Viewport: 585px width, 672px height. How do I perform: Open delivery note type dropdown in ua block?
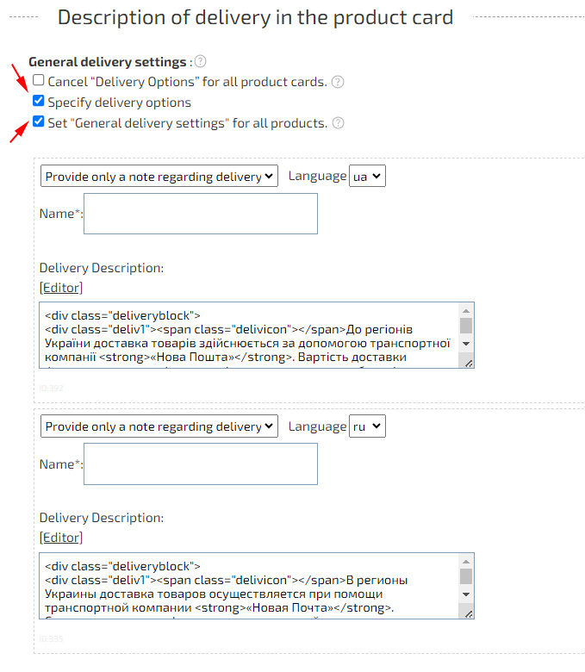point(159,176)
